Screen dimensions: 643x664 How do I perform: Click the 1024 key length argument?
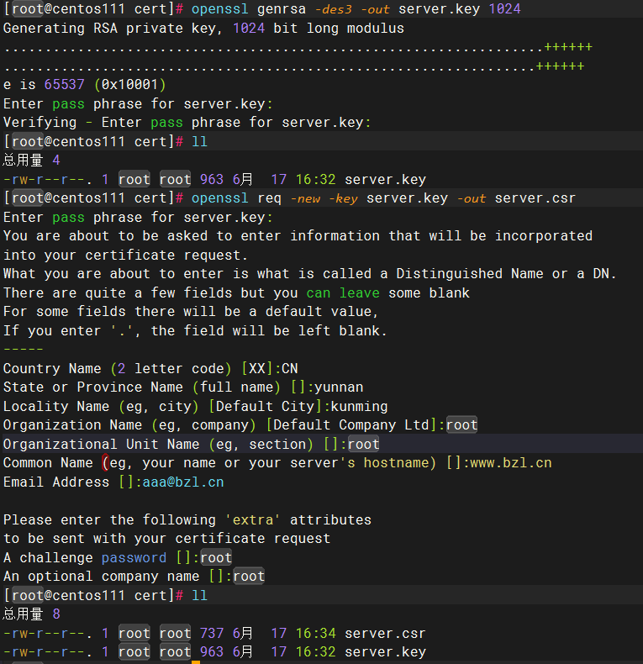pyautogui.click(x=503, y=9)
